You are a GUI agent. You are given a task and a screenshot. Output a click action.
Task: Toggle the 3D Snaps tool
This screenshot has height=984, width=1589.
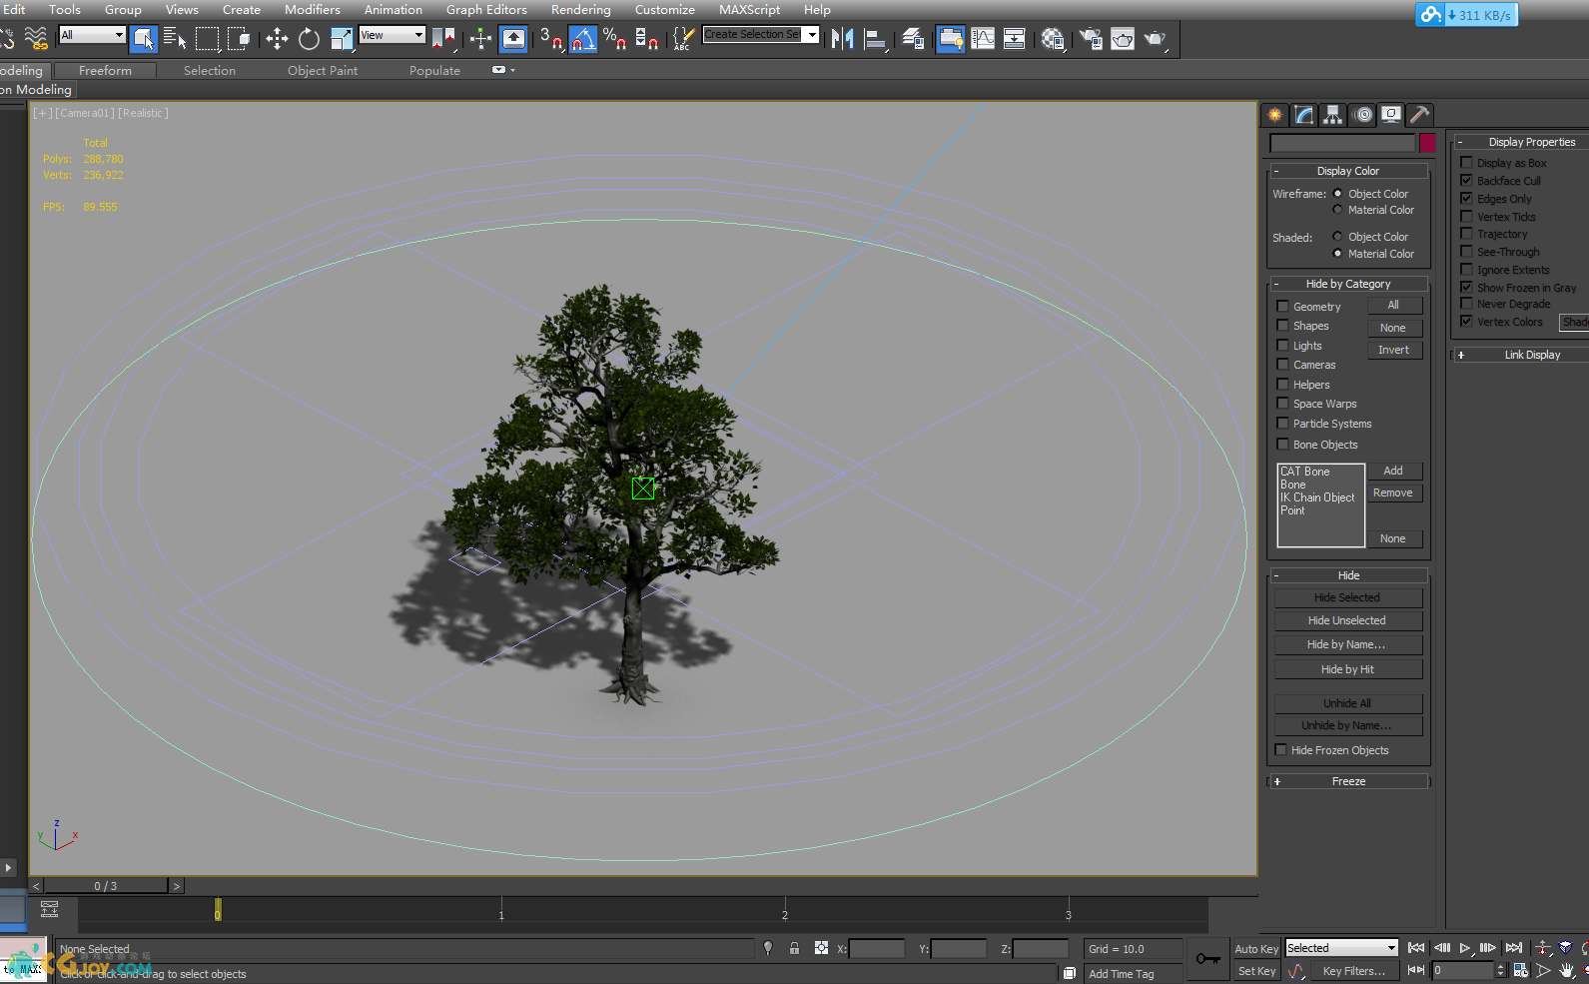[x=551, y=39]
